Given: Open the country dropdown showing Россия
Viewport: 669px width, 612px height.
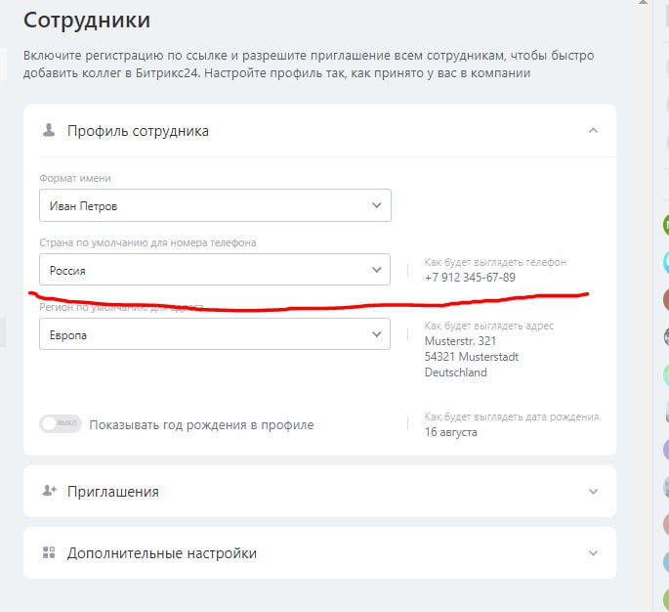Looking at the screenshot, I should pos(215,270).
